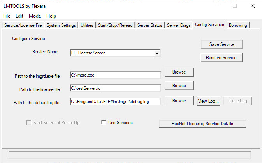Click 'Path to the lmgrd.exe file' label

pyautogui.click(x=37, y=76)
